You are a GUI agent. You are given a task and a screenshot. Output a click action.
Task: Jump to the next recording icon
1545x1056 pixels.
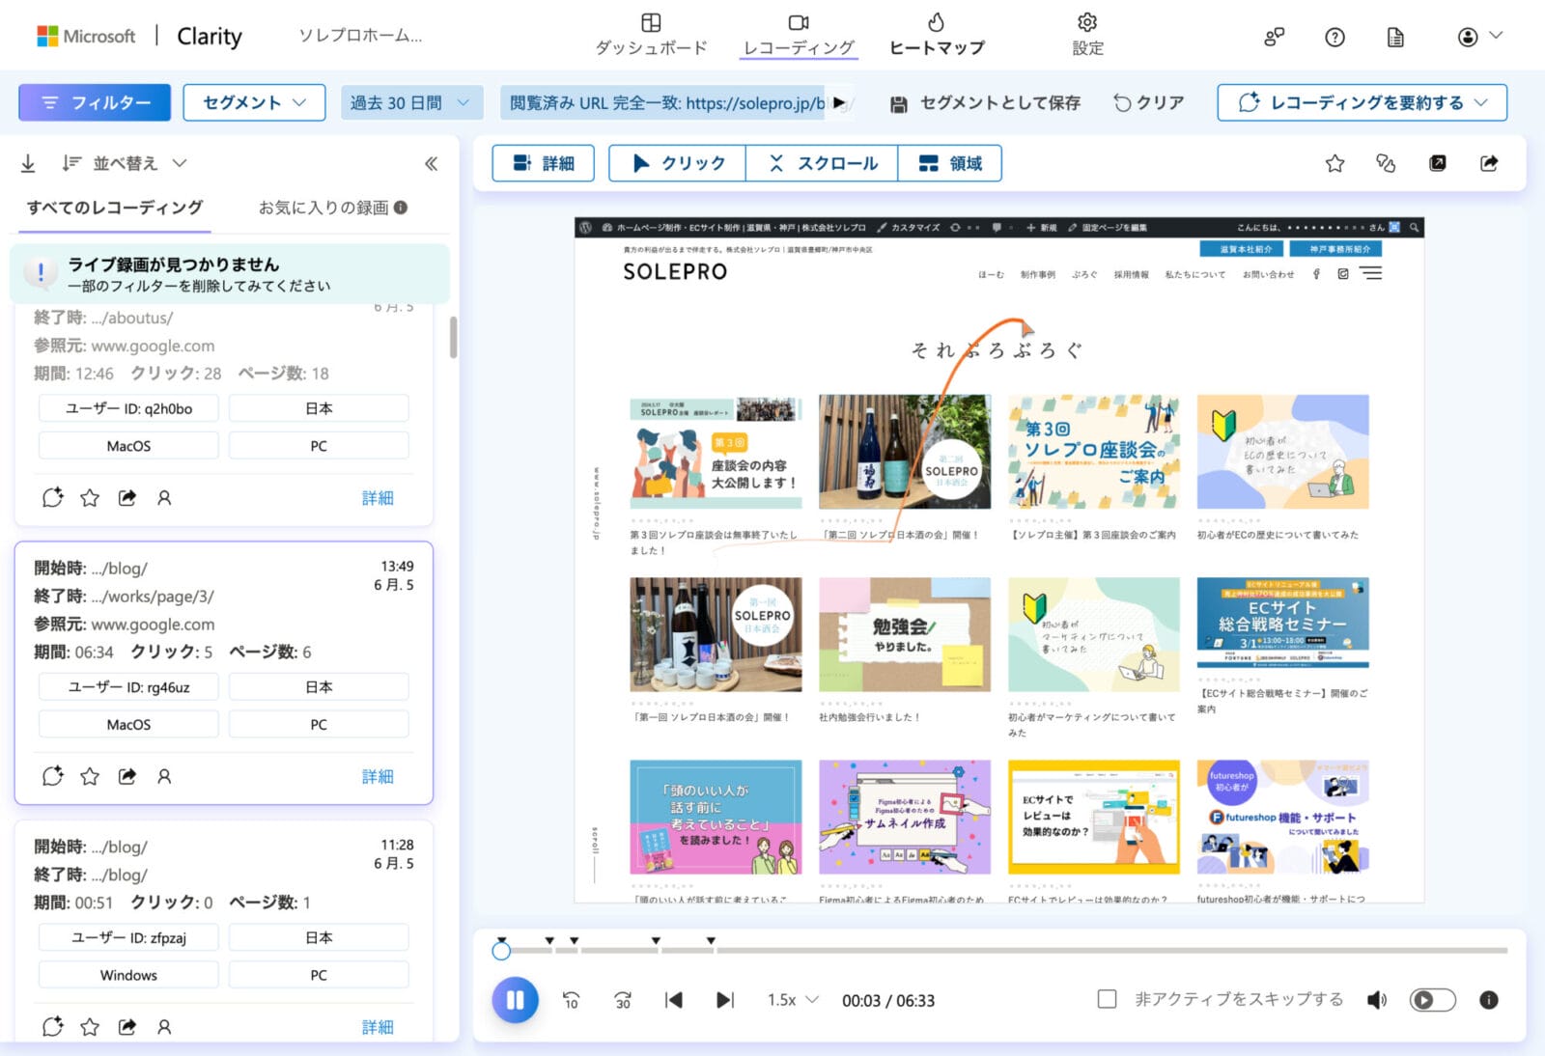[x=724, y=1000]
